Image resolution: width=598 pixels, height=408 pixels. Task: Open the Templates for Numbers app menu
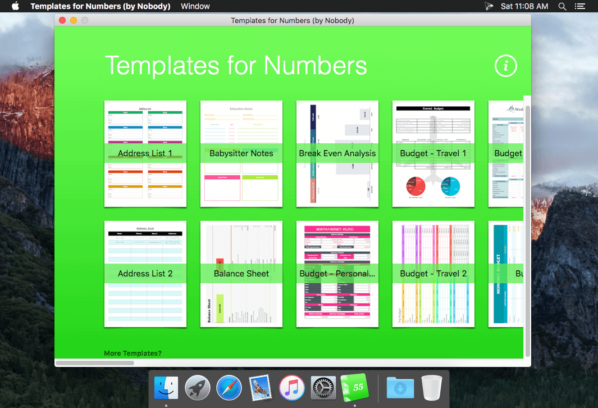point(101,6)
